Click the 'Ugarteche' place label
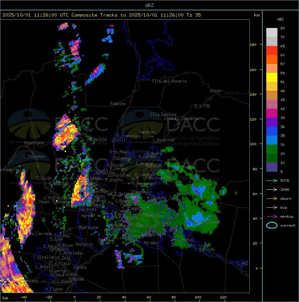Image resolution: width=299 pixels, height=302 pixels. (x=89, y=227)
